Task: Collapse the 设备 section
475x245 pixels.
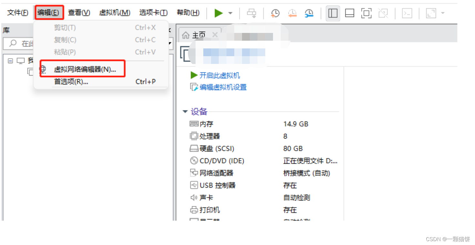Action: [185, 112]
